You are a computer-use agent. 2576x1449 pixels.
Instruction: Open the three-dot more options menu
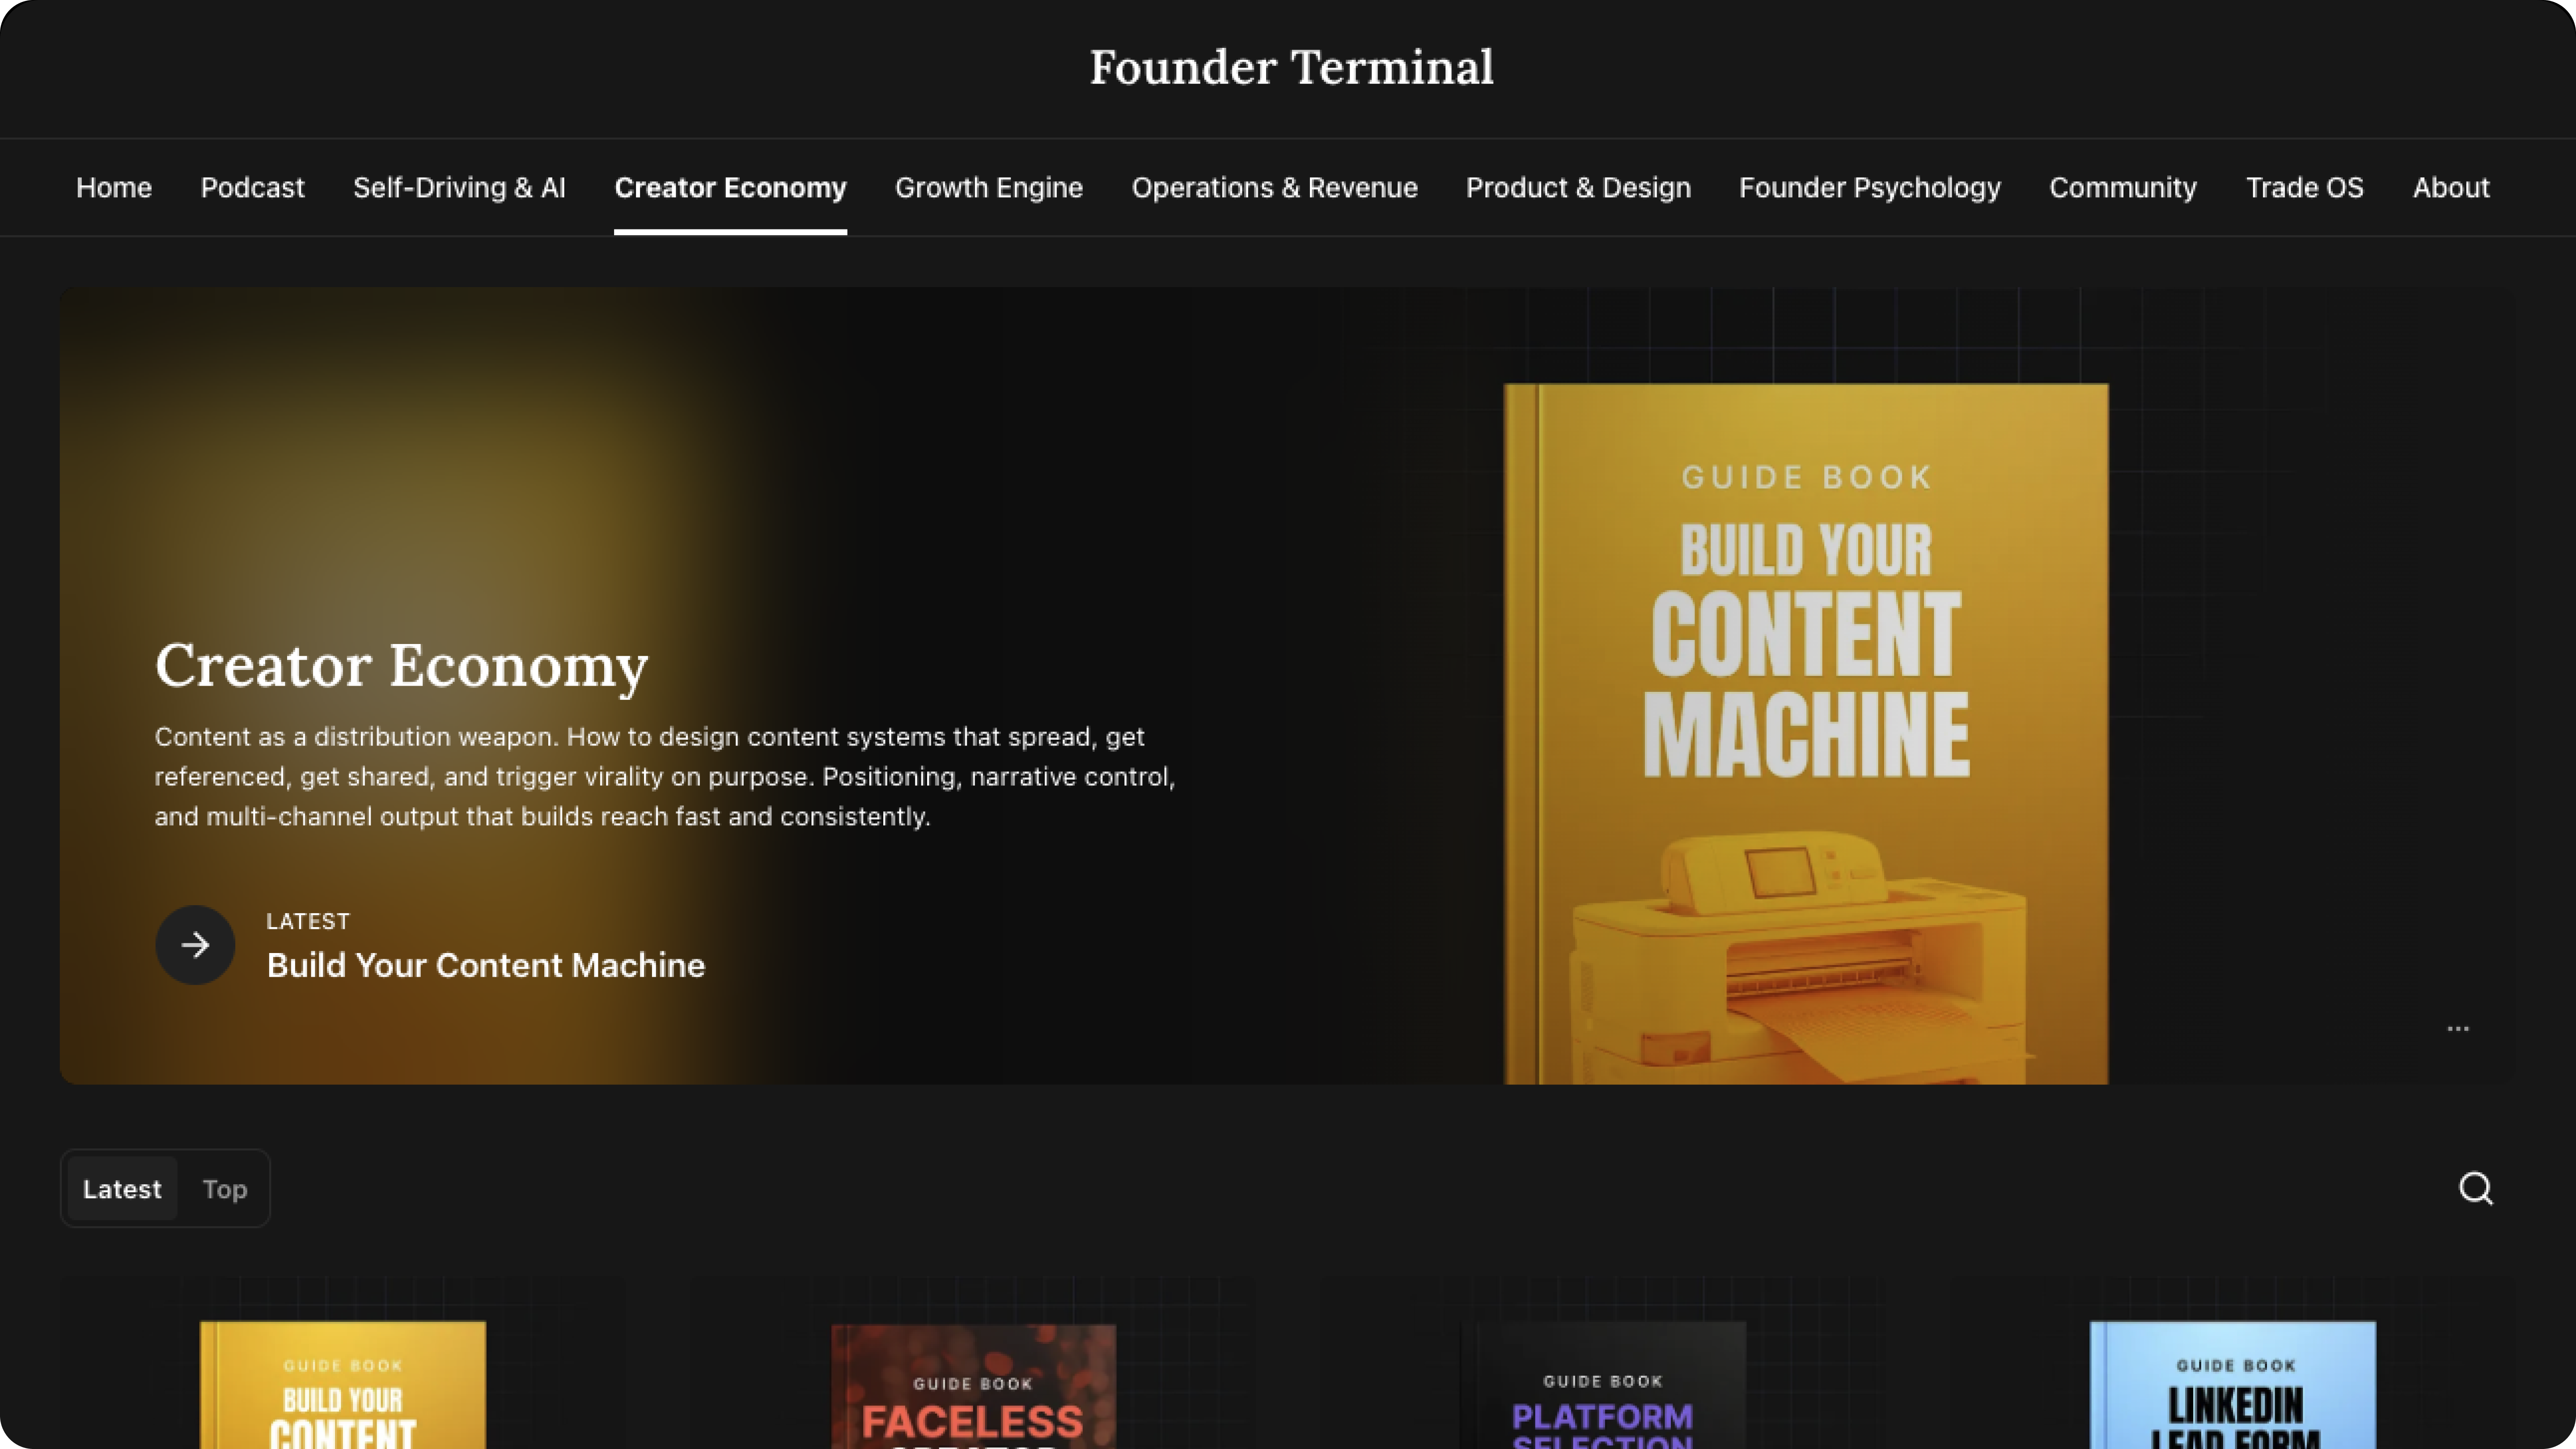click(x=2457, y=1028)
